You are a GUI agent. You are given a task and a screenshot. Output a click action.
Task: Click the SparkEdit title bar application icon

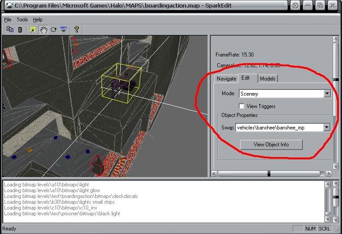10,5
